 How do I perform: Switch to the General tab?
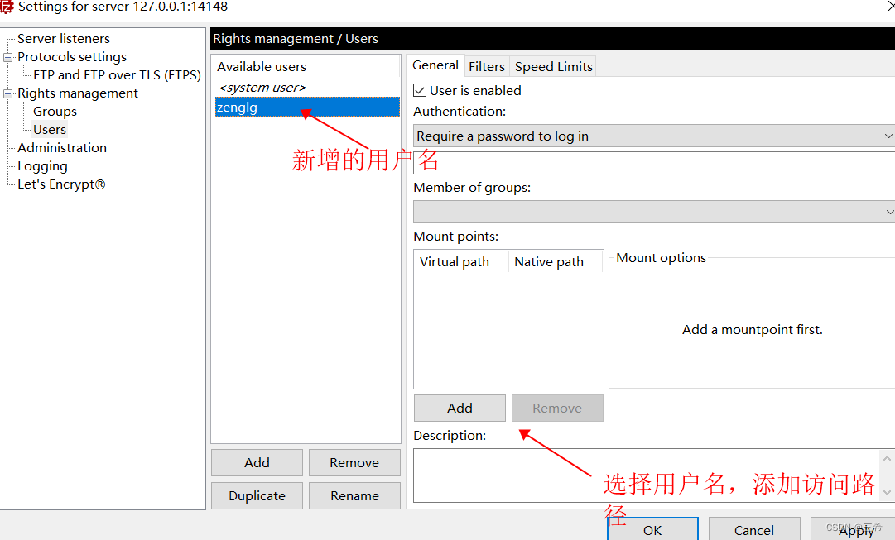435,65
